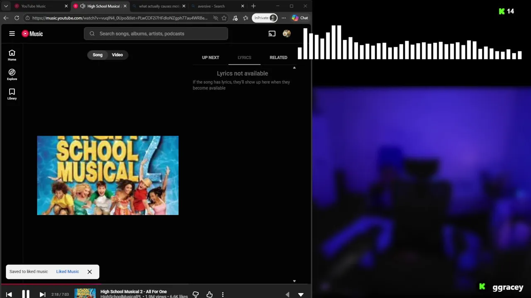Refresh the page
This screenshot has width=531, height=298.
[17, 18]
